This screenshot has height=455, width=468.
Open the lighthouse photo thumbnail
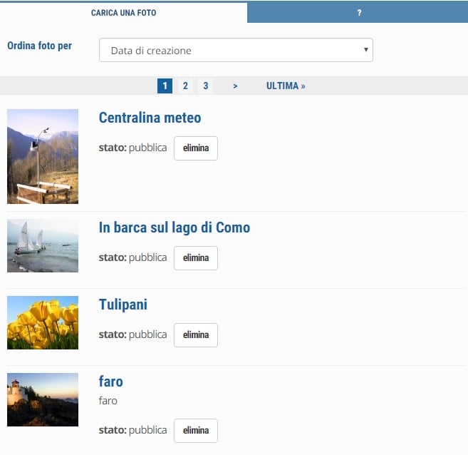[x=43, y=399]
